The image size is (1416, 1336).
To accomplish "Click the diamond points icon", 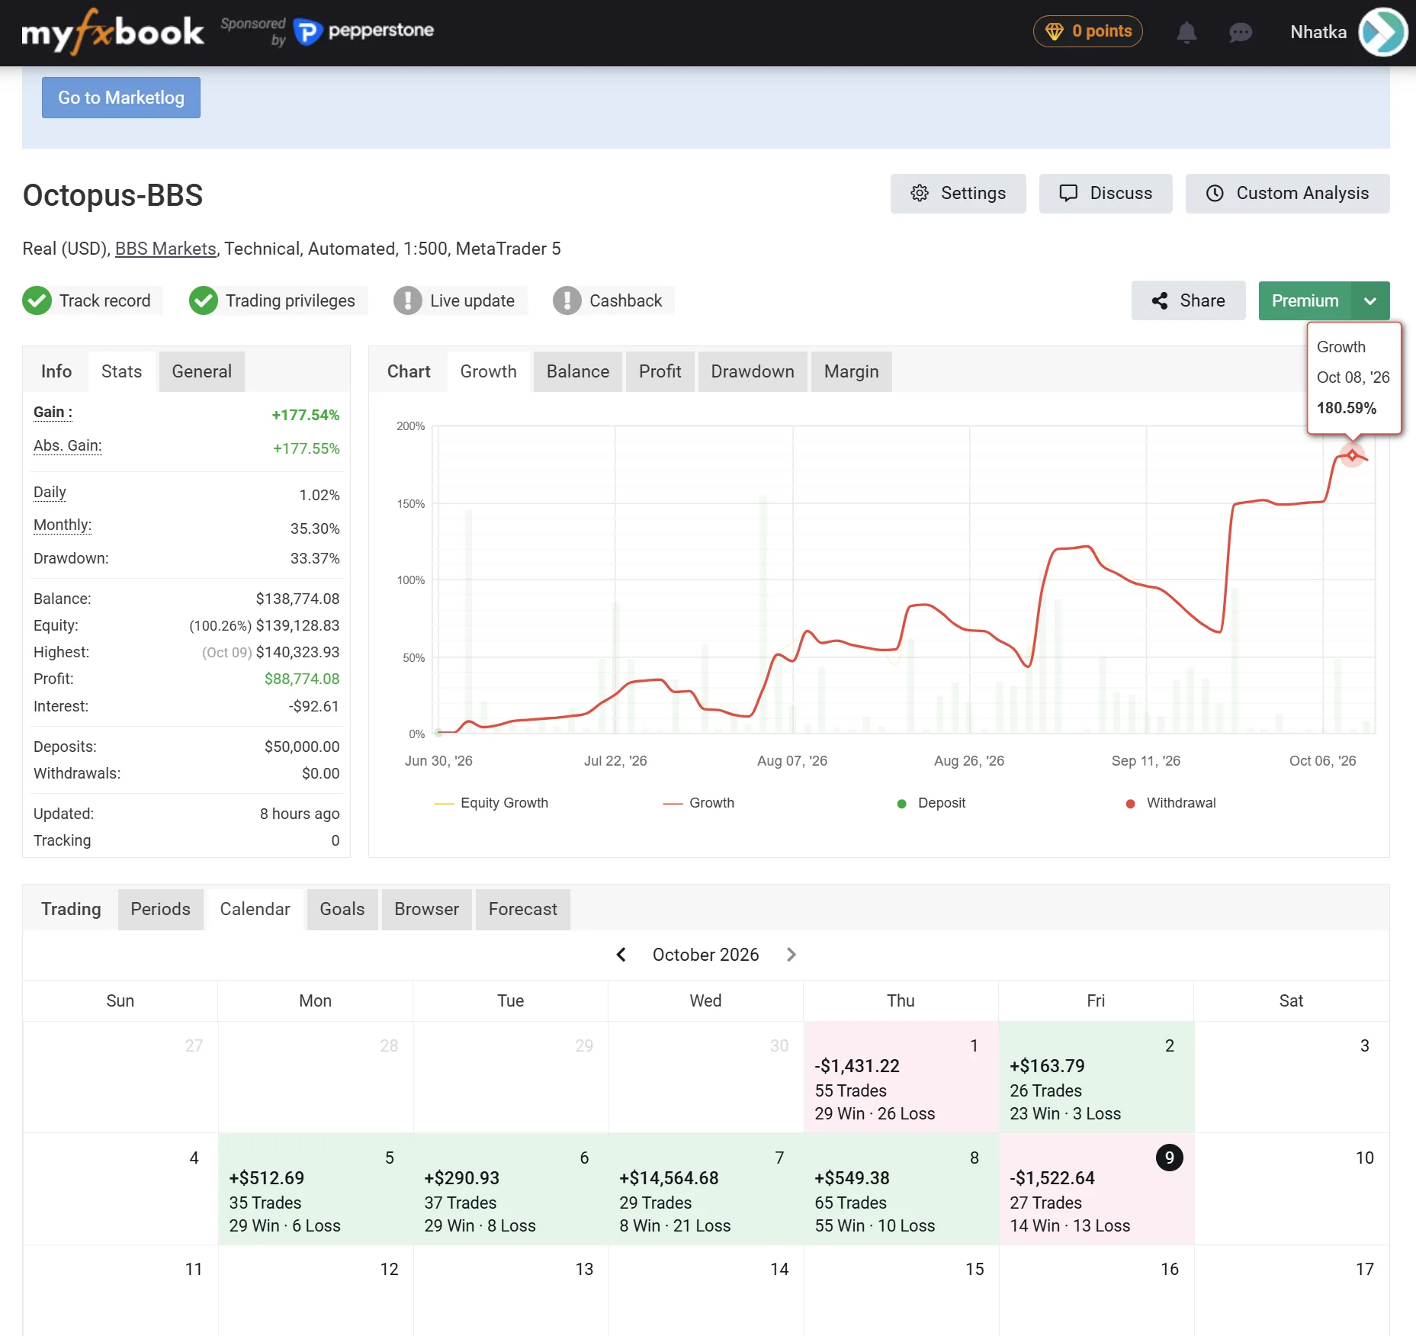I will [x=1054, y=31].
